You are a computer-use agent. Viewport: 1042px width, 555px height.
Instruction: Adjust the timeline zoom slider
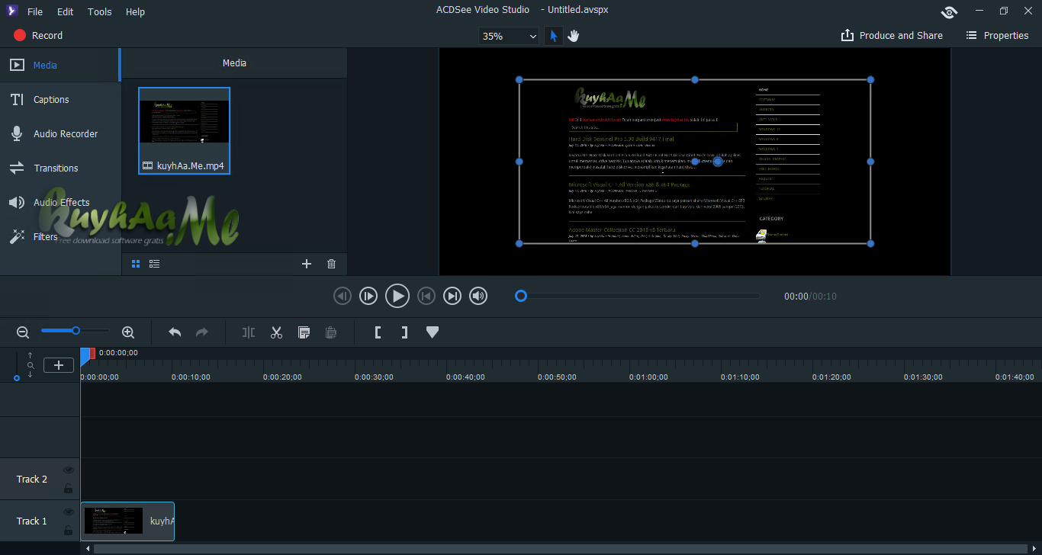pos(76,330)
